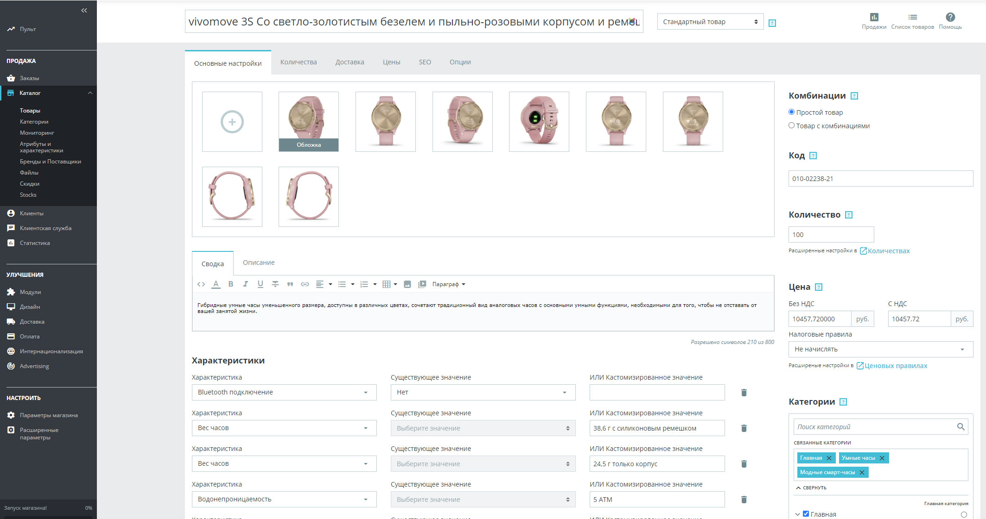Click the Количество field showing 100
The width and height of the screenshot is (986, 519).
coord(831,235)
